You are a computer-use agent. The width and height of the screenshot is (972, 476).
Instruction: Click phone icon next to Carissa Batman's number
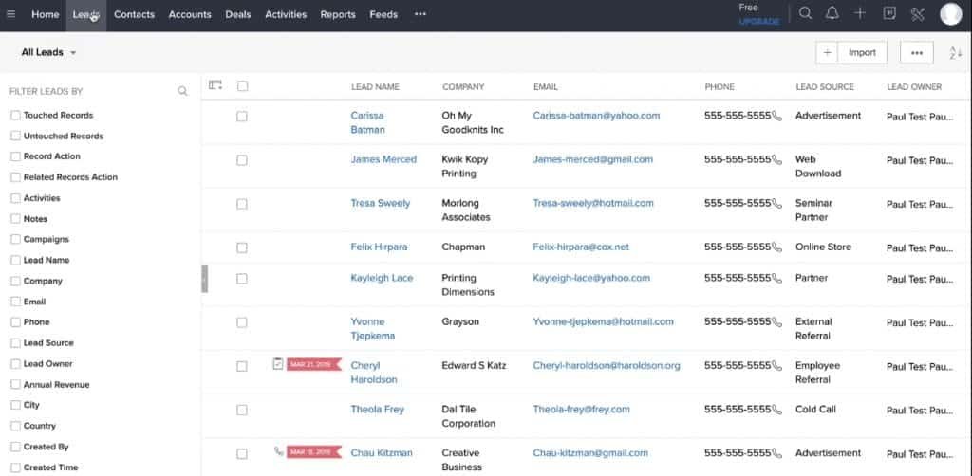[x=776, y=116]
